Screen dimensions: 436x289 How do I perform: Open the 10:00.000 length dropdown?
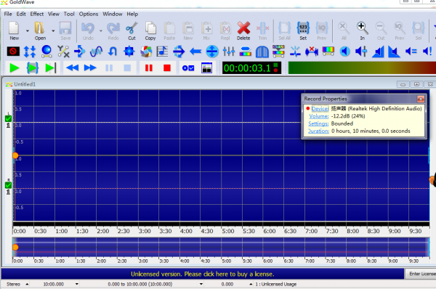tap(77, 284)
